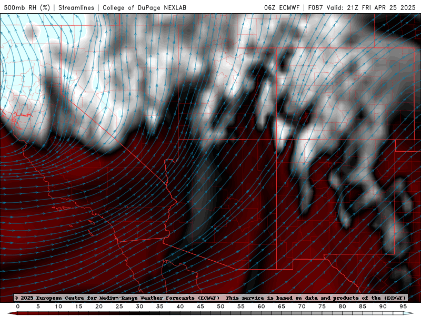Click the 85 value on the colorbar
This screenshot has height=316, width=421.
click(362, 307)
